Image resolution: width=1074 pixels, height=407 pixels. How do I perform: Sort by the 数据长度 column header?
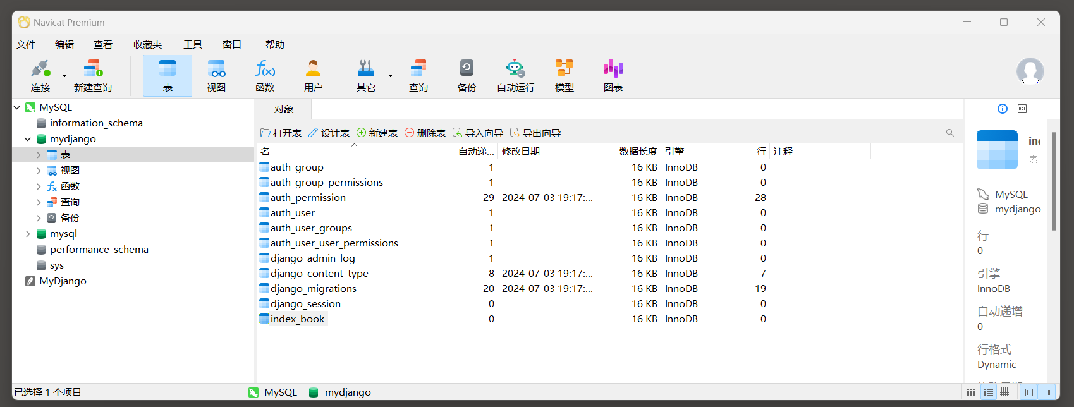pos(630,152)
